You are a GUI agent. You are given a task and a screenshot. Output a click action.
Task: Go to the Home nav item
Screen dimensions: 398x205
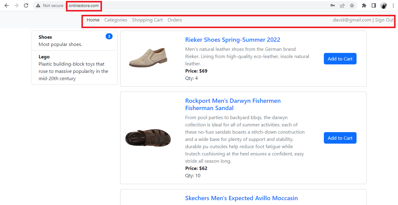pos(93,20)
